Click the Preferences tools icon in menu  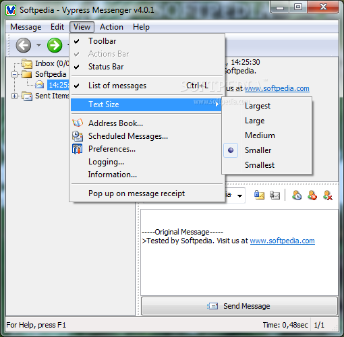(77, 149)
